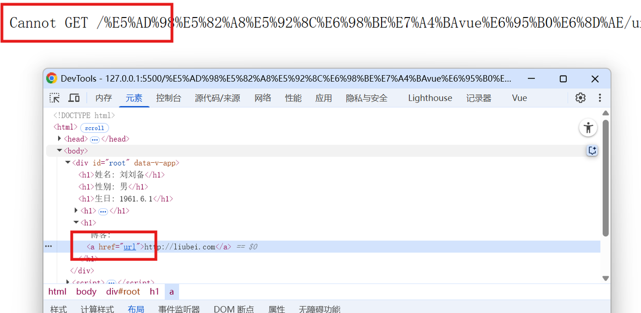Image resolution: width=641 pixels, height=313 pixels.
Task: Select the closing div tag row
Action: point(82,271)
